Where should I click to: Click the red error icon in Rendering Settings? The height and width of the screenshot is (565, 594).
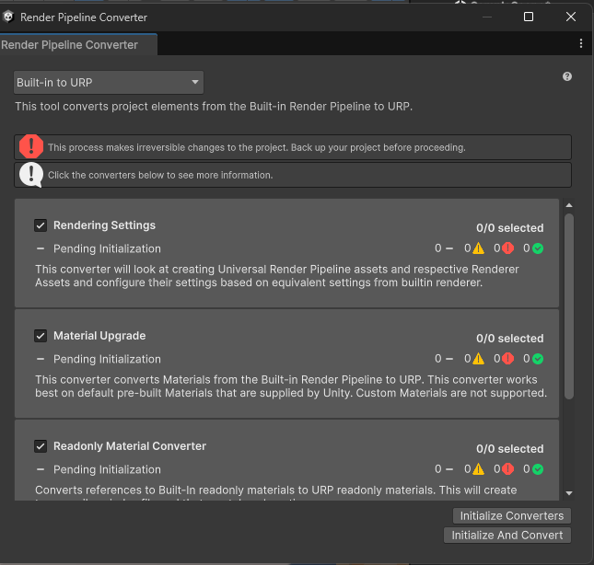(507, 248)
